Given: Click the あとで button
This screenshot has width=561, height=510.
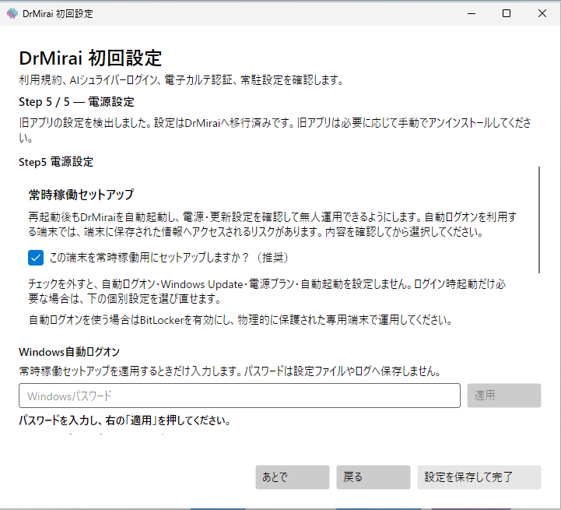Looking at the screenshot, I should tap(293, 477).
